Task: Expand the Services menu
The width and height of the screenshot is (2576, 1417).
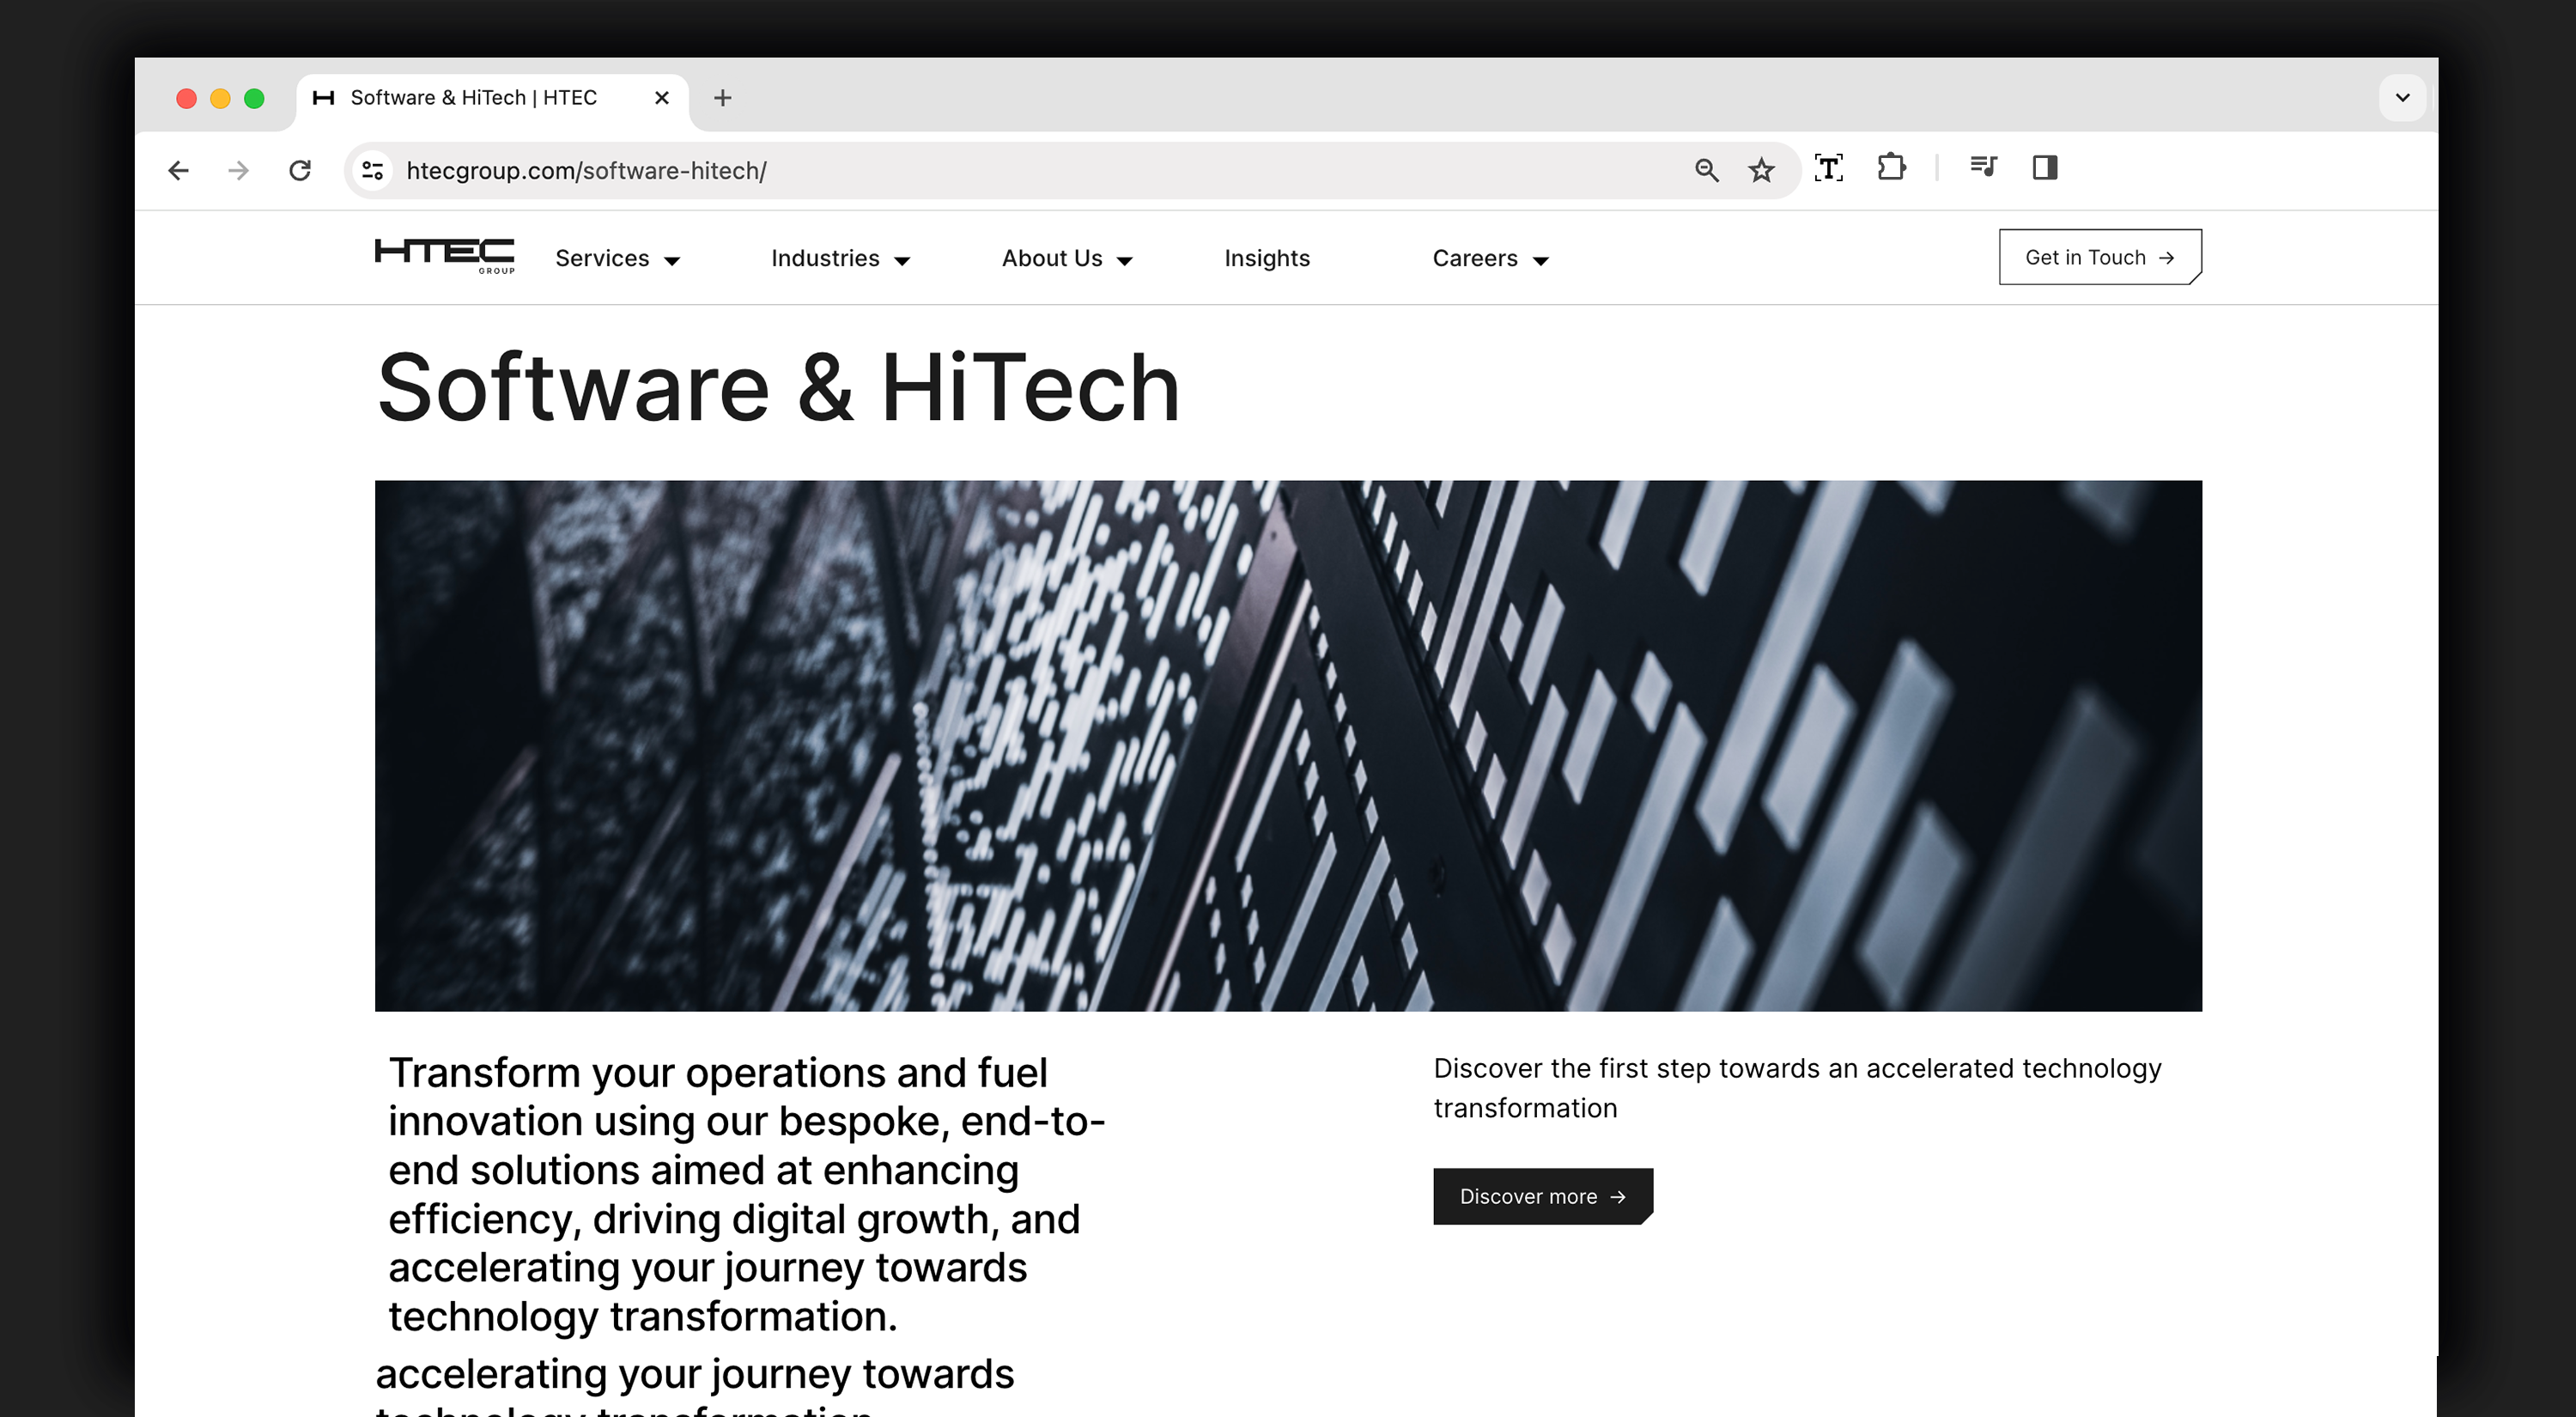Action: (x=618, y=258)
